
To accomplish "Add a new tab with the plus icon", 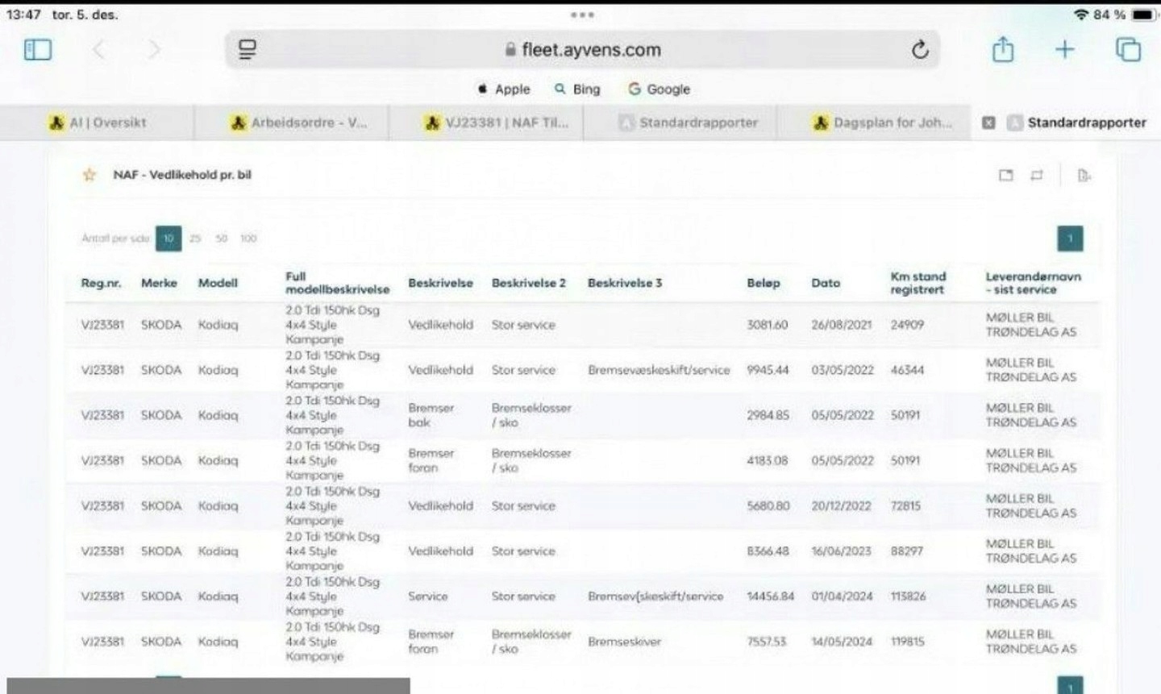I will pyautogui.click(x=1064, y=50).
